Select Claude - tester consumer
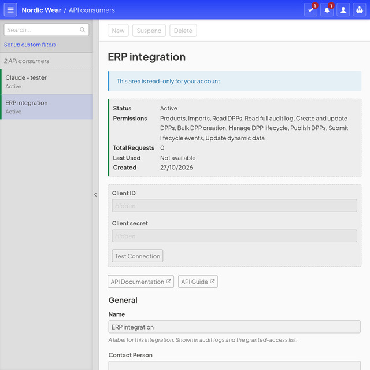The image size is (370, 370). pyautogui.click(x=46, y=82)
